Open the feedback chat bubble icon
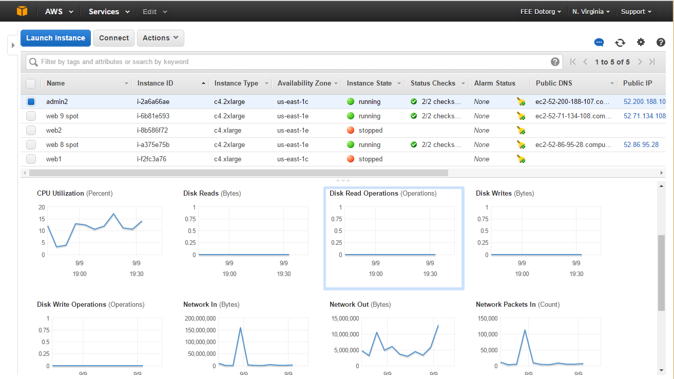674x379 pixels. tap(599, 43)
